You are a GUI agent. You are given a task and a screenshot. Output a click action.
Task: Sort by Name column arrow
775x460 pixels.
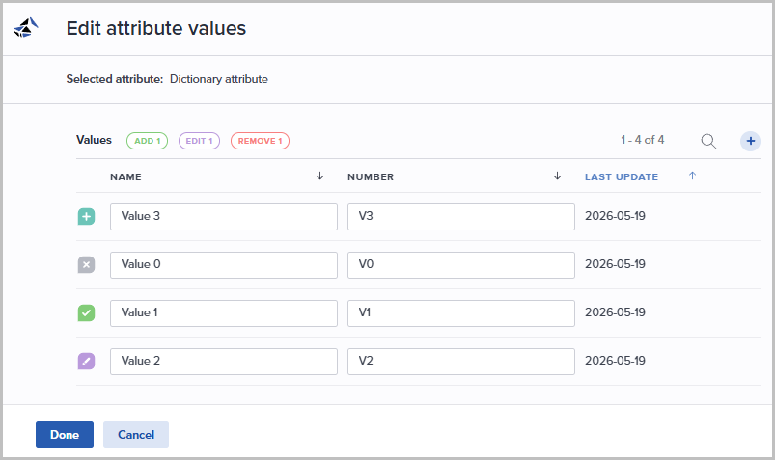pyautogui.click(x=319, y=176)
